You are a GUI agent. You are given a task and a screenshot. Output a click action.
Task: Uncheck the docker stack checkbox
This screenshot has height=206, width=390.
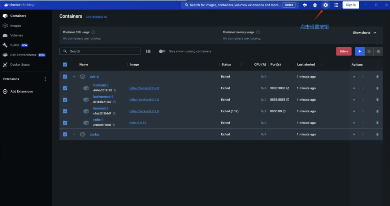point(65,134)
